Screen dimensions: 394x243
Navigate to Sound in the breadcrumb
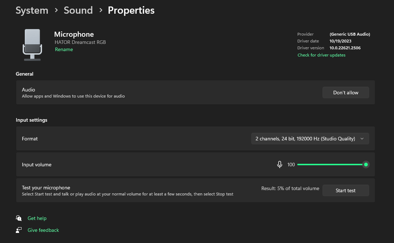pyautogui.click(x=78, y=10)
